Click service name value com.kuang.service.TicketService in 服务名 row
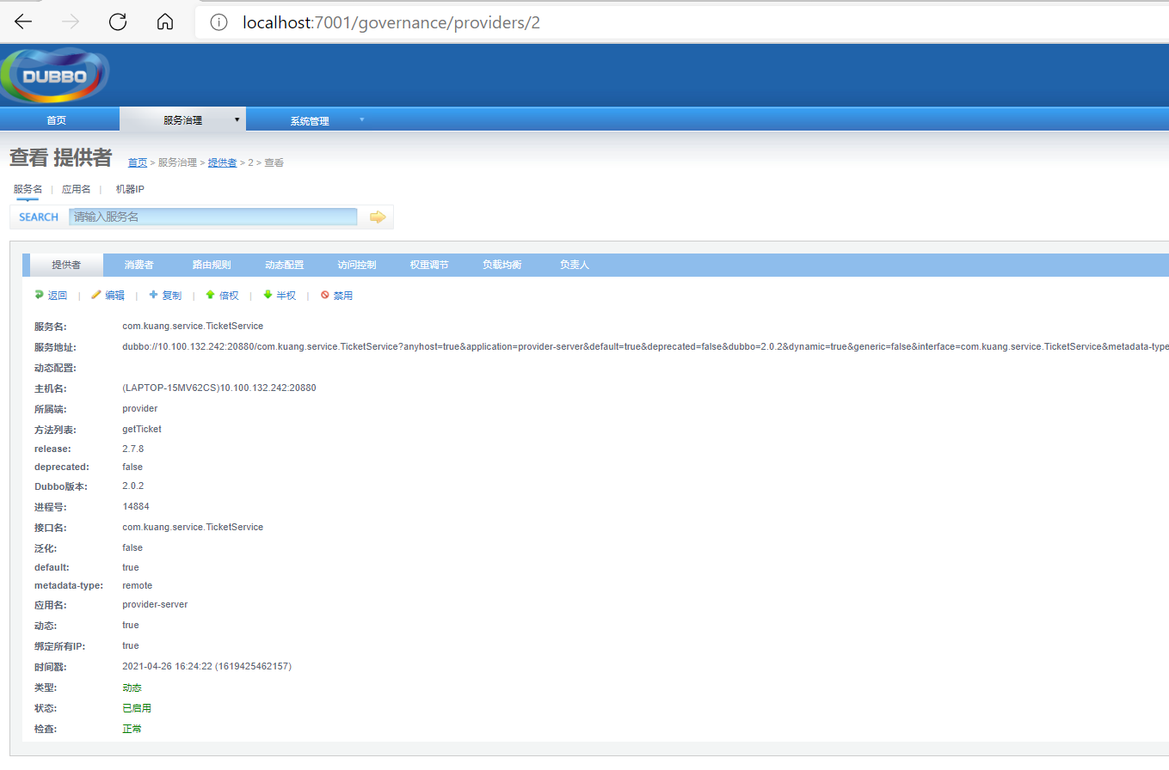The height and width of the screenshot is (770, 1169). click(x=193, y=326)
